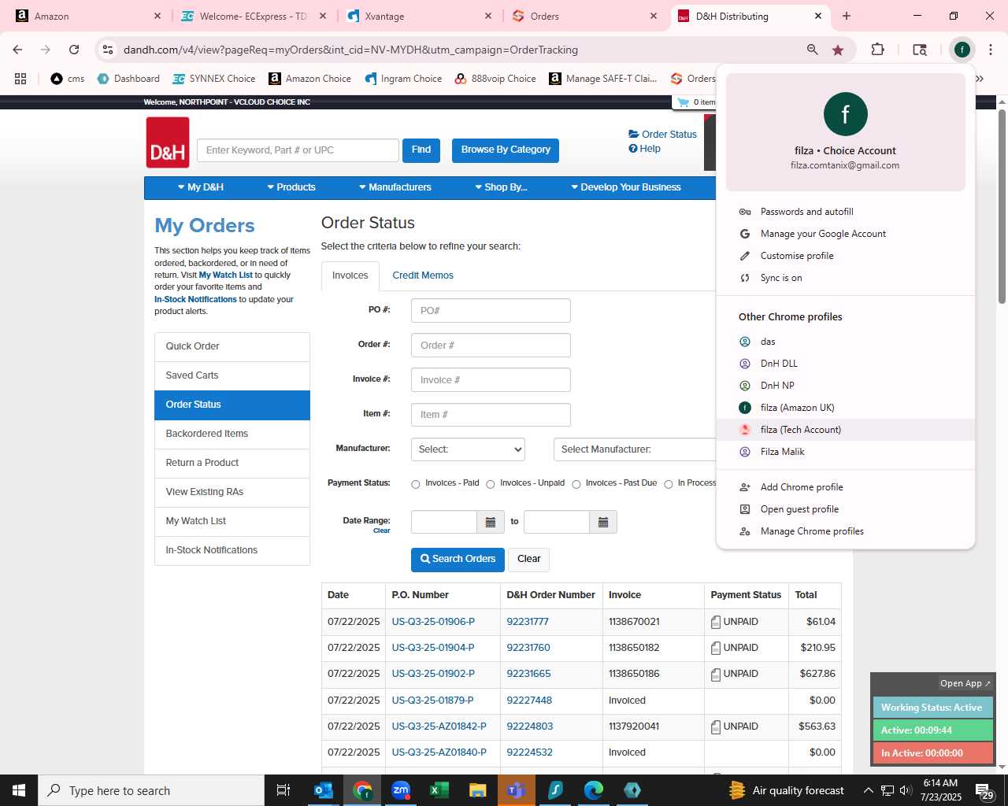Open the Select Manufacturer combo box
Image resolution: width=1008 pixels, height=806 pixels.
pos(635,449)
